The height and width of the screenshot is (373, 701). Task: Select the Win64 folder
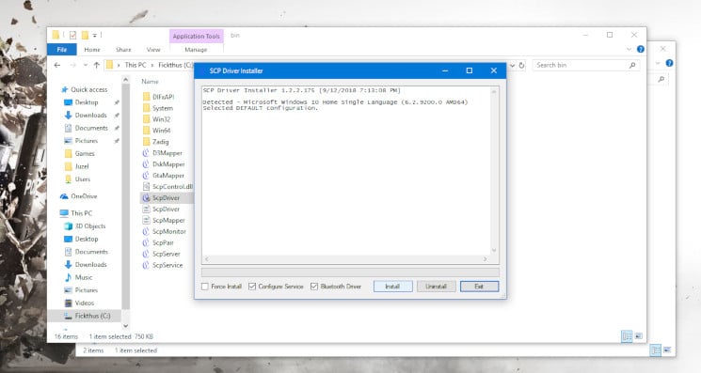[x=162, y=131]
